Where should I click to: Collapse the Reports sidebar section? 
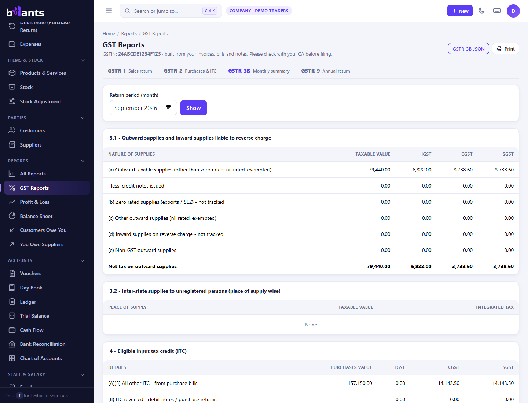click(x=83, y=161)
